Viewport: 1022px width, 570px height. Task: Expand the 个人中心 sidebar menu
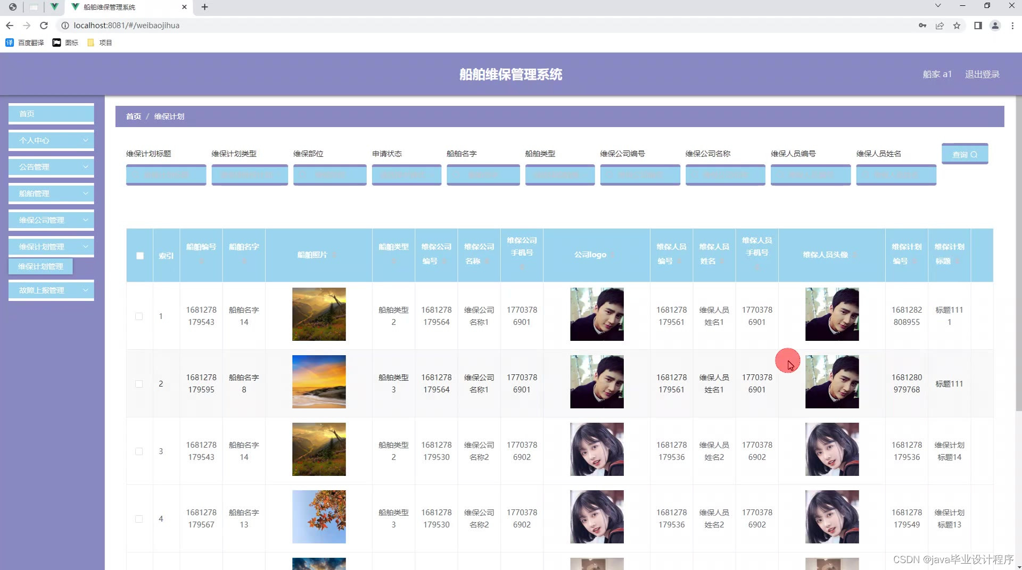(x=51, y=140)
